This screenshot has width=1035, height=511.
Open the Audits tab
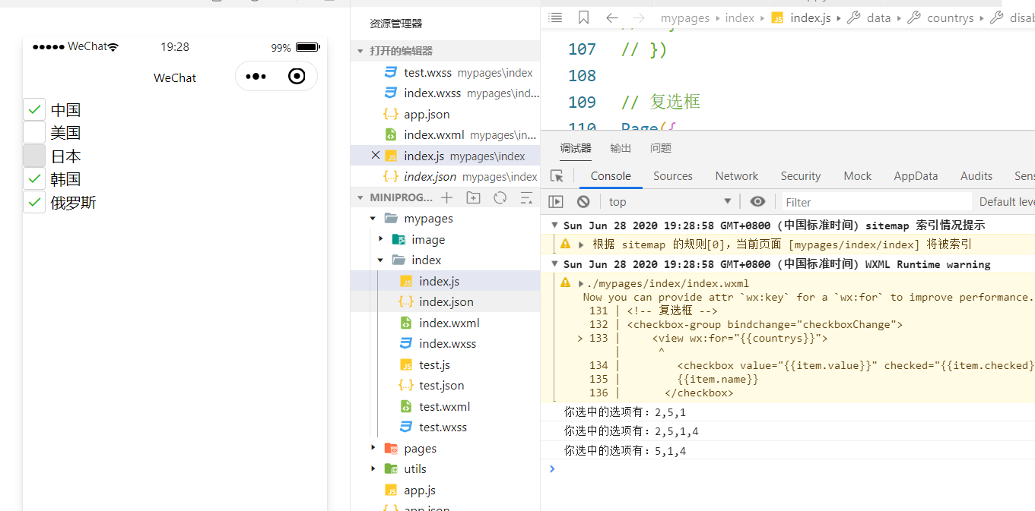(x=976, y=176)
